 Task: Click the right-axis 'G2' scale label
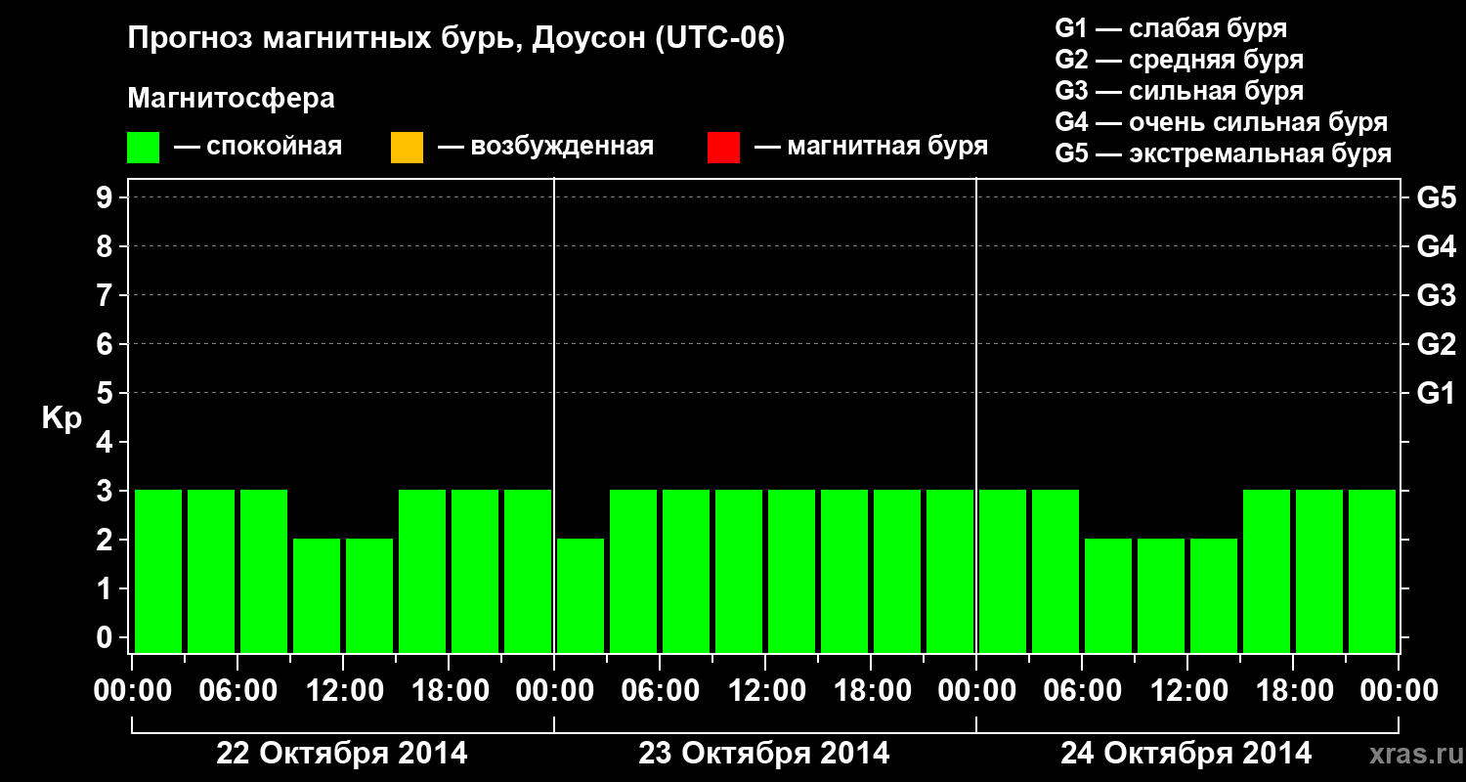pos(1436,344)
